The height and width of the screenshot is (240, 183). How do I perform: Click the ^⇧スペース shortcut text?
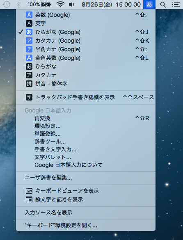point(138,97)
